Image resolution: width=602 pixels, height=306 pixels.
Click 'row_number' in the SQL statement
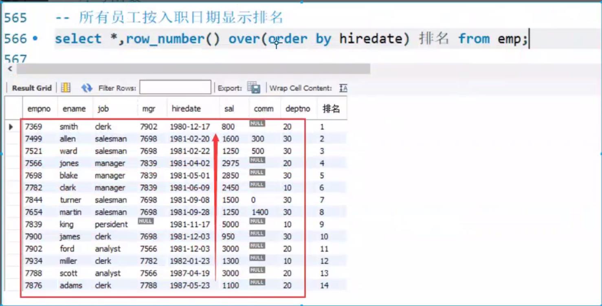click(165, 39)
